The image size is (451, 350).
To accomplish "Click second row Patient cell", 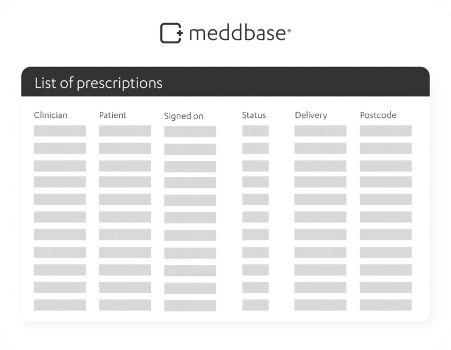I will click(x=125, y=148).
